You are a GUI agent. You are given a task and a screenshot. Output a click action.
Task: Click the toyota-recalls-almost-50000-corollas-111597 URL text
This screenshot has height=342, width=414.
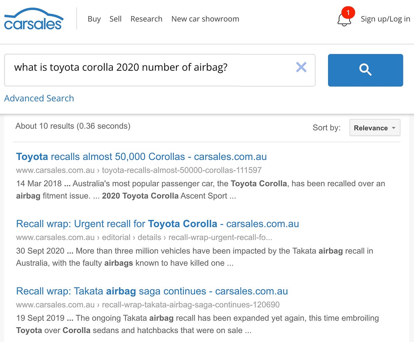182,170
